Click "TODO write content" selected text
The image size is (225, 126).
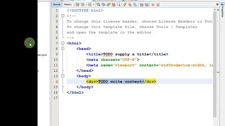pyautogui.click(x=120, y=82)
